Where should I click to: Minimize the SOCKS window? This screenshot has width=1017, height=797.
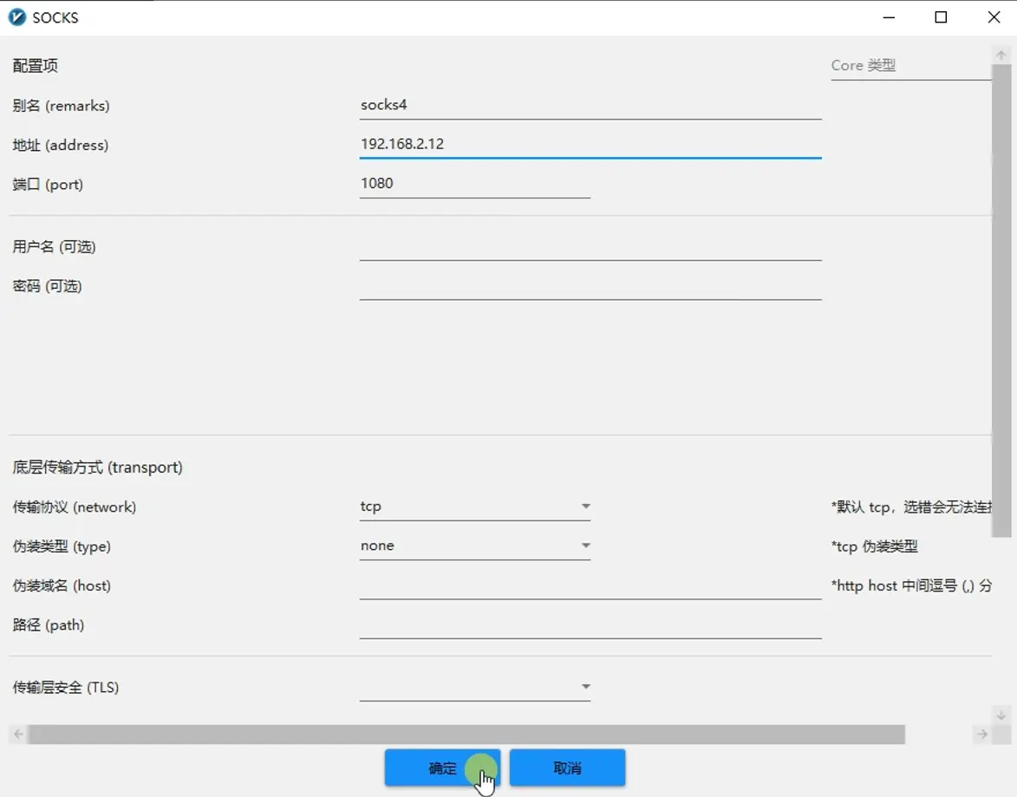click(x=890, y=17)
